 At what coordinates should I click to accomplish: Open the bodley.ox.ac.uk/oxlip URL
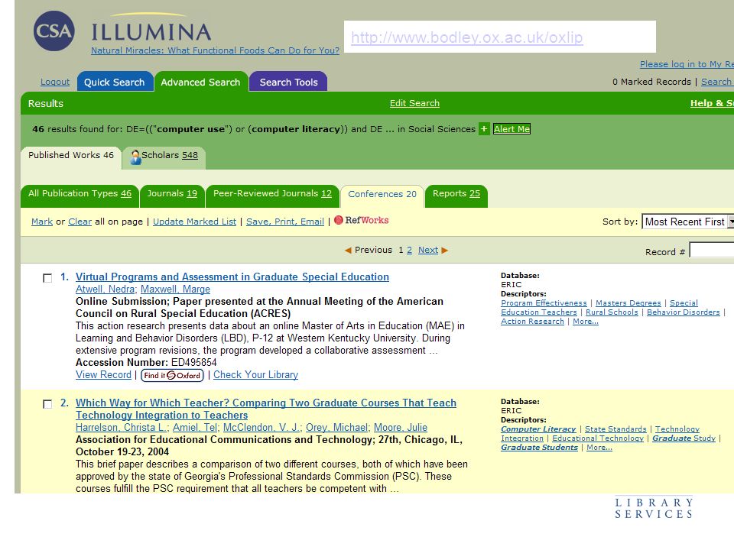tap(466, 37)
